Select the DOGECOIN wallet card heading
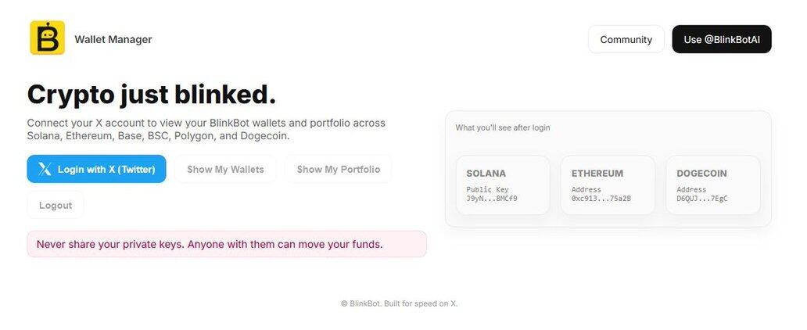Viewport: 807px width, 330px height. point(701,174)
